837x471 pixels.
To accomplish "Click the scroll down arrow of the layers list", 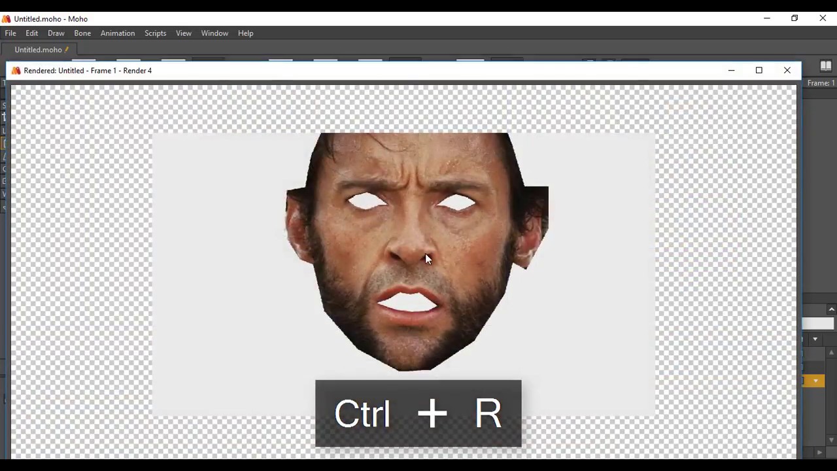I will click(x=831, y=440).
